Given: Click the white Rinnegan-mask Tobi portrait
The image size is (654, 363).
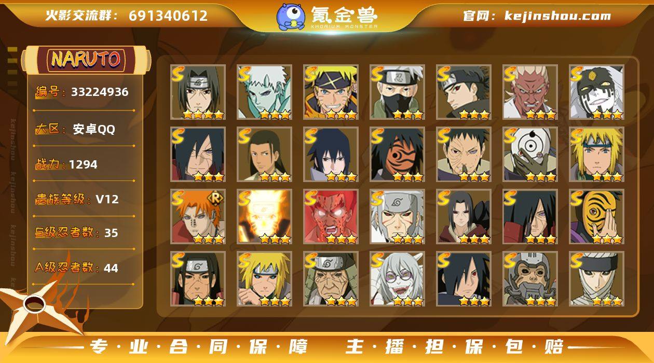Looking at the screenshot, I should [x=530, y=155].
